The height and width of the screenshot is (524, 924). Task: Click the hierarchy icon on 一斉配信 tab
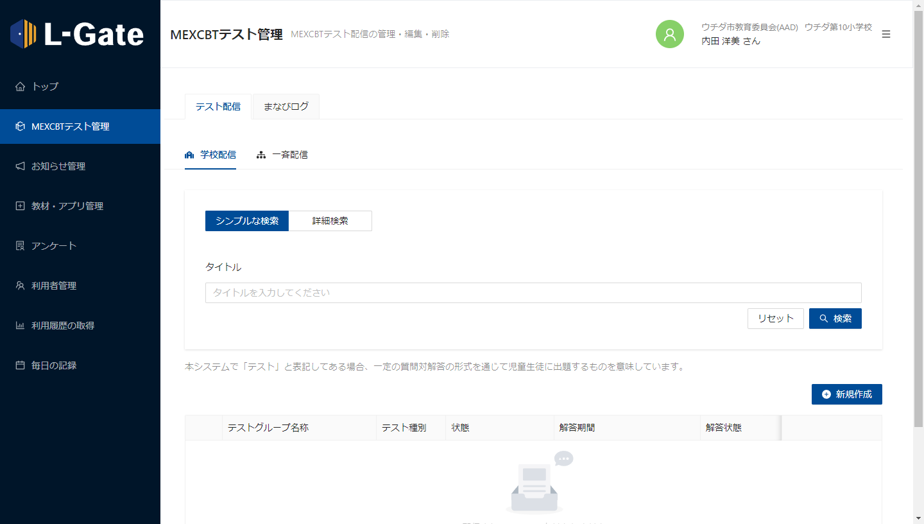(x=261, y=155)
